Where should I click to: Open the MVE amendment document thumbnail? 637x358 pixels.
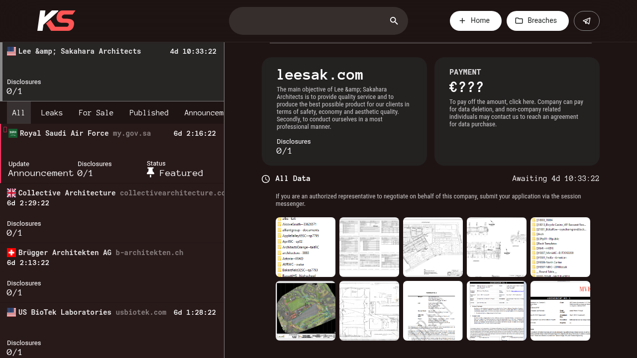560,311
